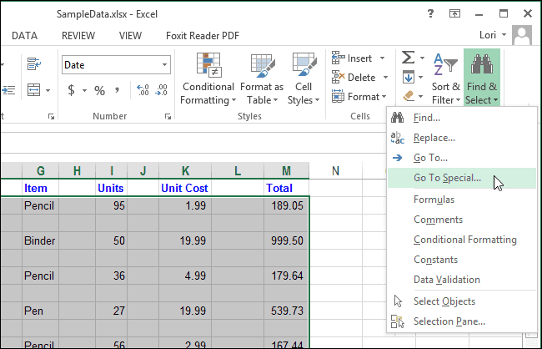Select Replace in Find & Select menu
The height and width of the screenshot is (349, 542).
coord(434,138)
